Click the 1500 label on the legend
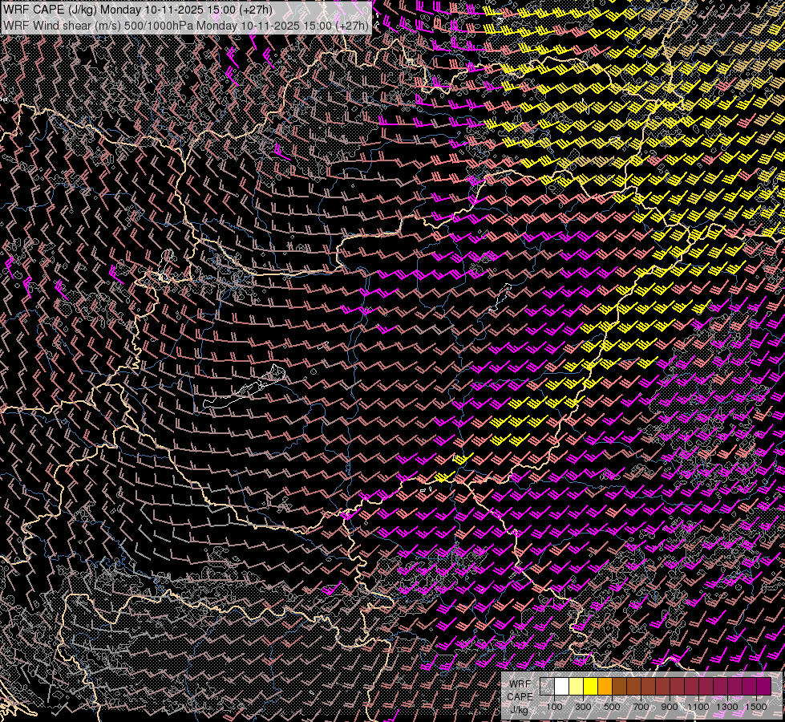 756,707
